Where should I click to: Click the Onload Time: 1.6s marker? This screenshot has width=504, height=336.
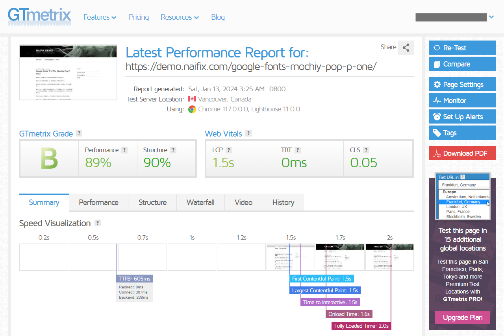pyautogui.click(x=349, y=314)
